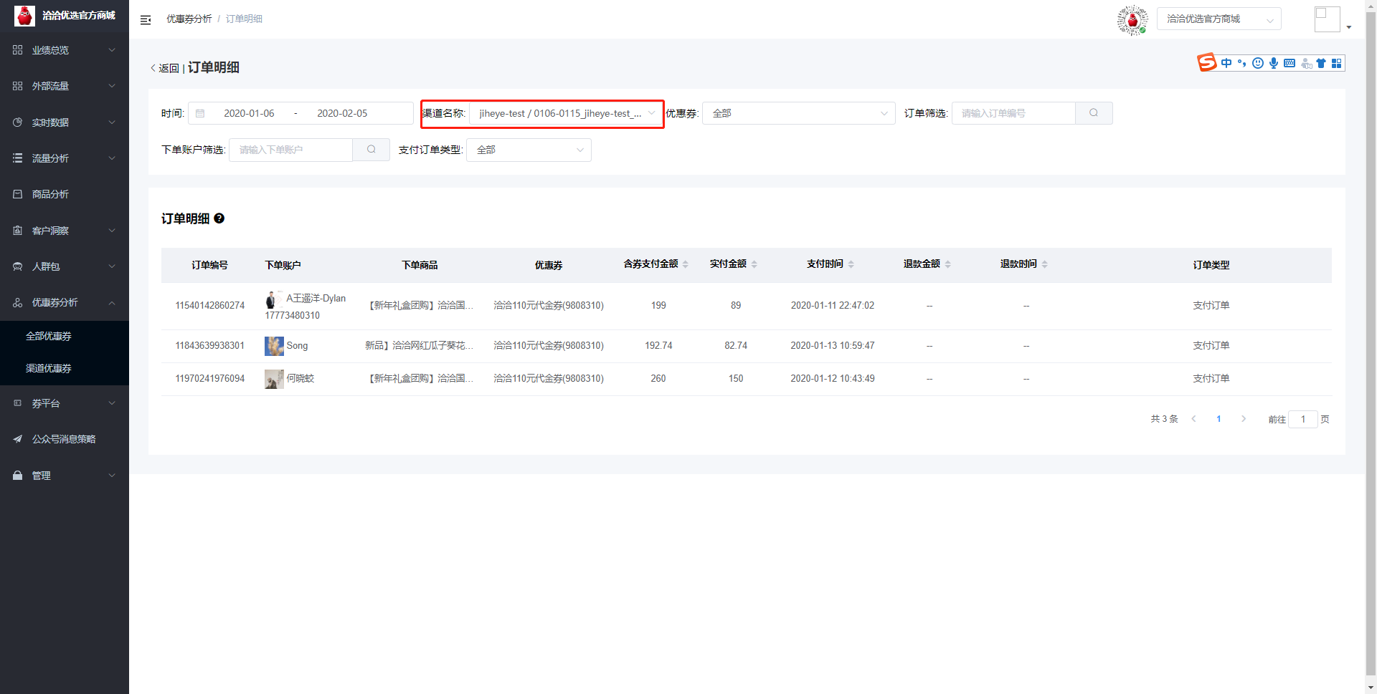Expand the 业绩总览 sidebar menu
This screenshot has height=694, width=1377.
[x=65, y=50]
